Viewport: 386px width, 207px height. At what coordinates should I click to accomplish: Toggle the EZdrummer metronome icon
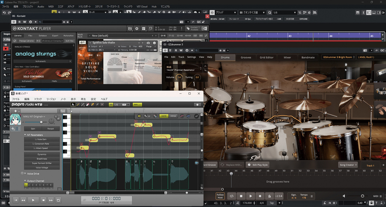click(269, 196)
